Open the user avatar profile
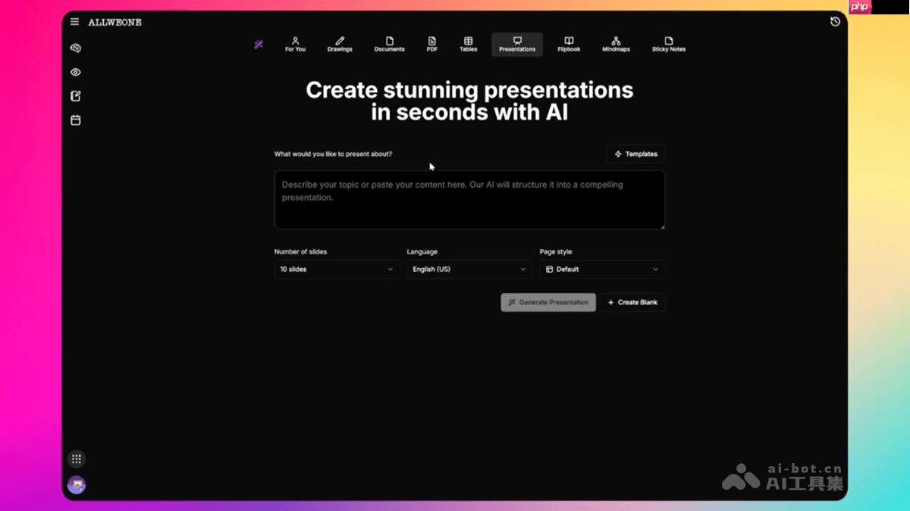The image size is (910, 511). pos(76,485)
